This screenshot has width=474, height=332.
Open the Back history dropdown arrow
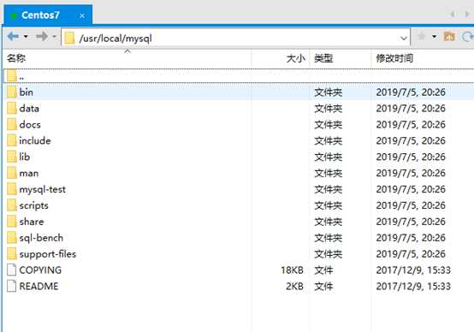[26, 37]
